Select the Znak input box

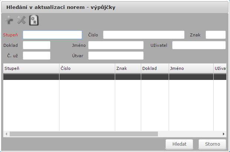216,35
